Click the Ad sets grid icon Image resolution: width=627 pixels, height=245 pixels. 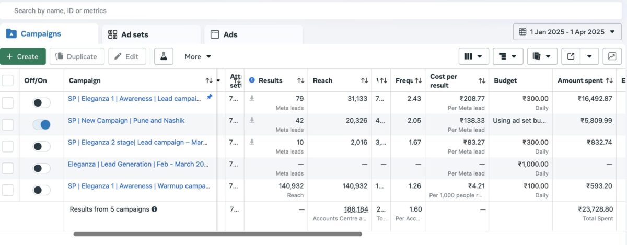coord(112,34)
